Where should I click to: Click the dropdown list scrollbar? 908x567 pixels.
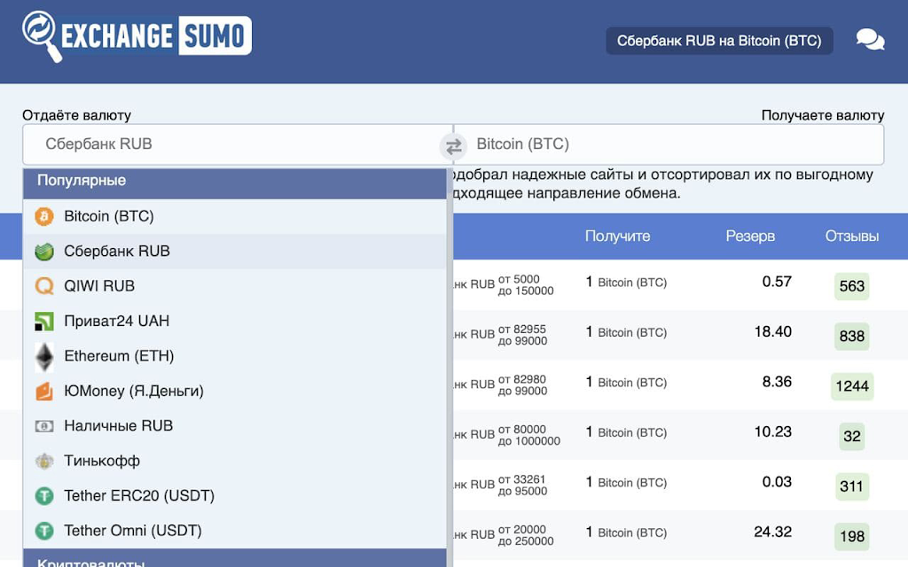[450, 368]
